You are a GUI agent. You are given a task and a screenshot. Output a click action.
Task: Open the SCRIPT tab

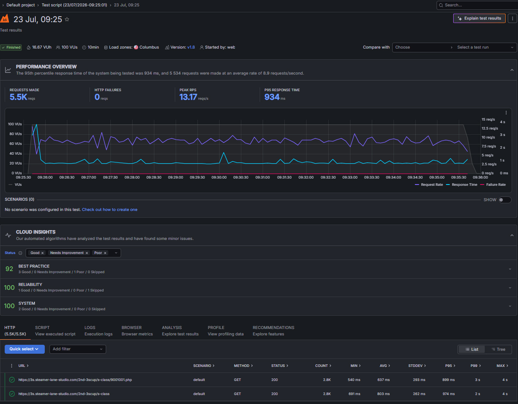coord(55,331)
